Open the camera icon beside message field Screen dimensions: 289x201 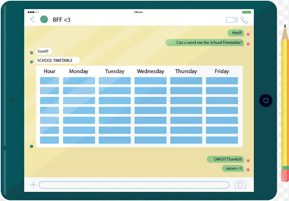click(240, 185)
